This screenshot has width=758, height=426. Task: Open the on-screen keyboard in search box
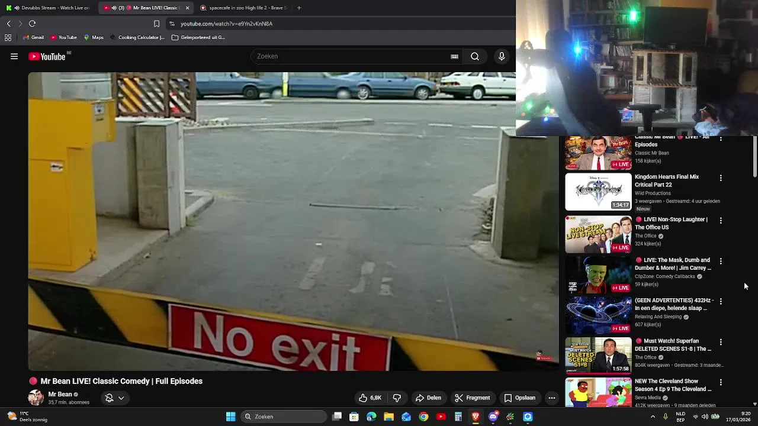pyautogui.click(x=454, y=56)
